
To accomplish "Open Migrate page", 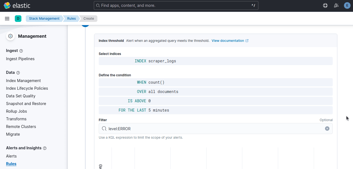I will tap(13, 134).
